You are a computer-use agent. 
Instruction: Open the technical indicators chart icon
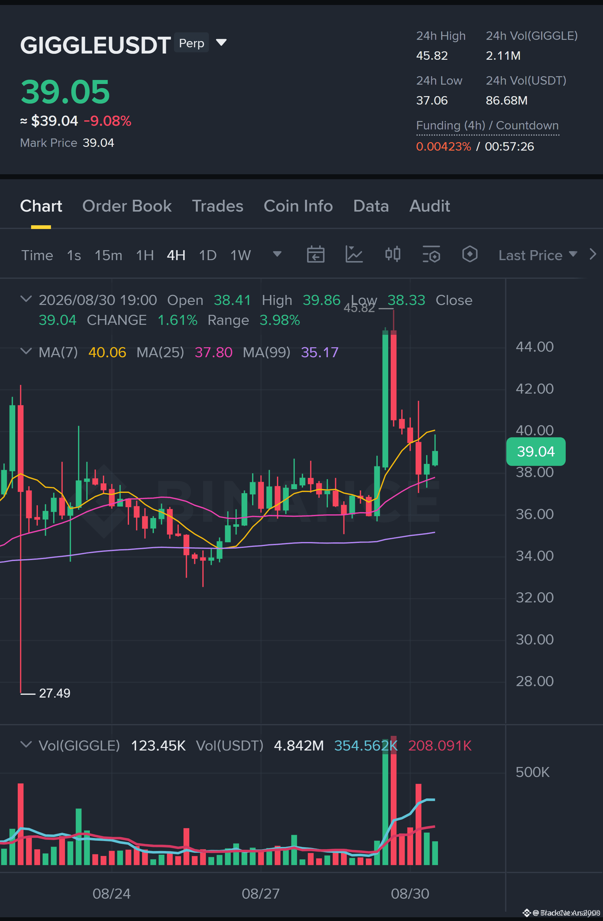pos(354,254)
